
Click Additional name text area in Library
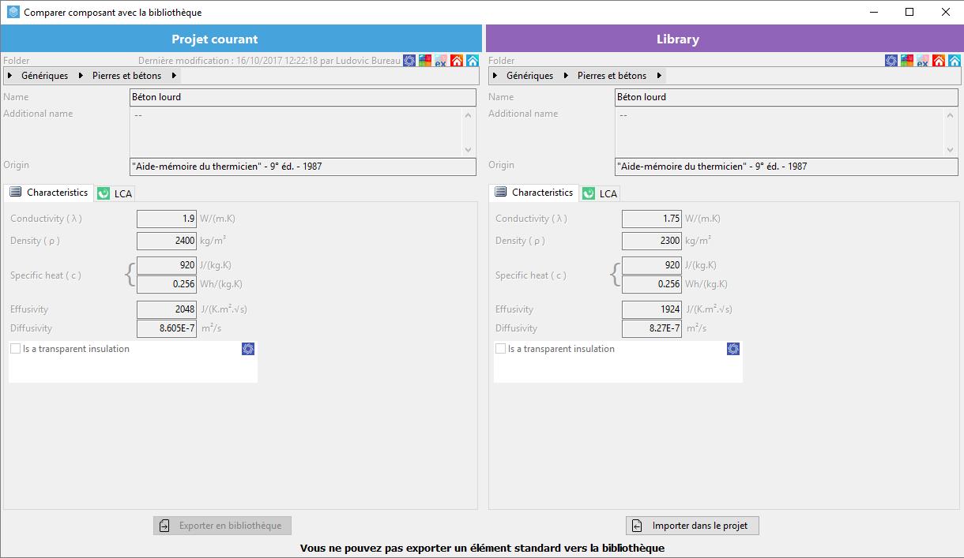(x=780, y=132)
